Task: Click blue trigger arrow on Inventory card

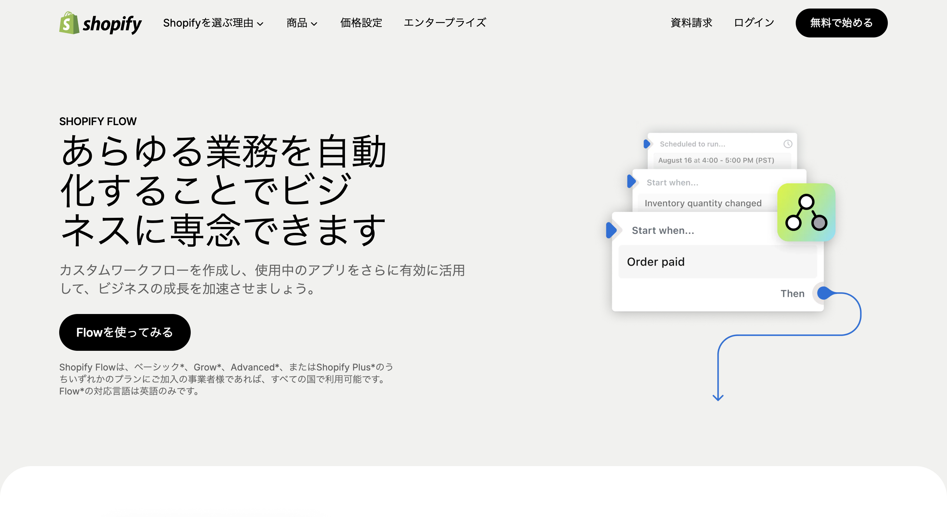Action: pyautogui.click(x=631, y=181)
